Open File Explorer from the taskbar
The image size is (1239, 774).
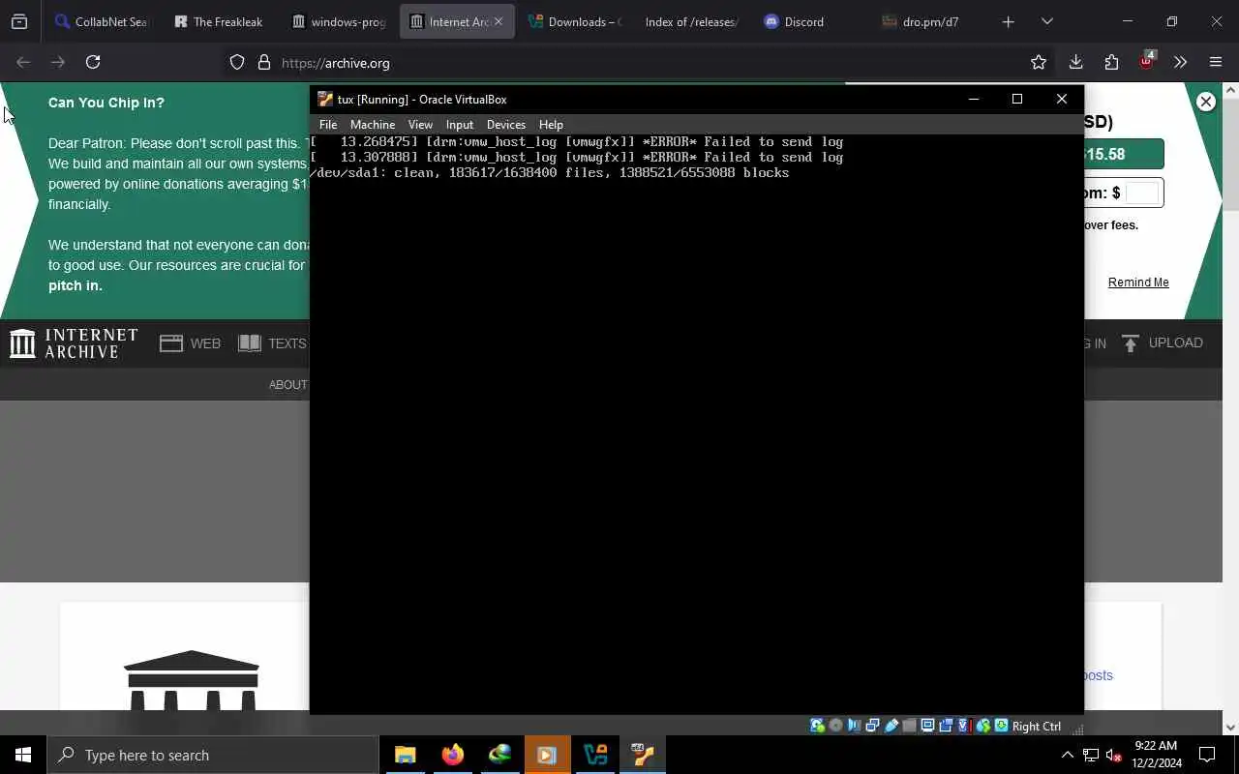(x=406, y=755)
